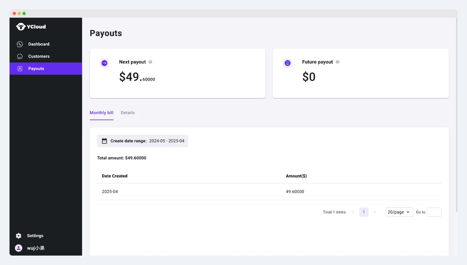467x265 pixels.
Task: Open the 20/page size dropdown
Action: click(399, 212)
